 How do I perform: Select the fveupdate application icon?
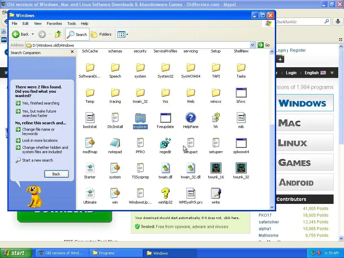165,118
